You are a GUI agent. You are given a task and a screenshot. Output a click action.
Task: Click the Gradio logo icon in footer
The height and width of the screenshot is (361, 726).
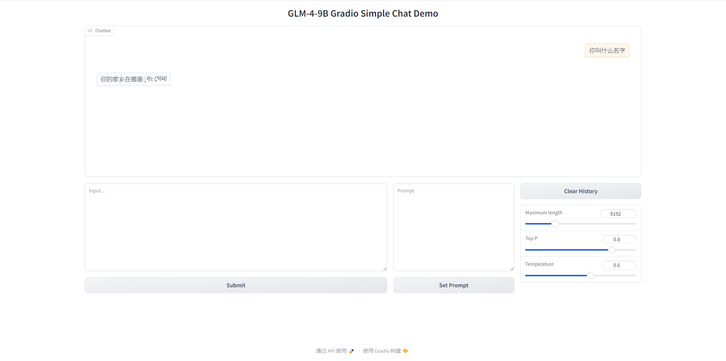pos(405,351)
